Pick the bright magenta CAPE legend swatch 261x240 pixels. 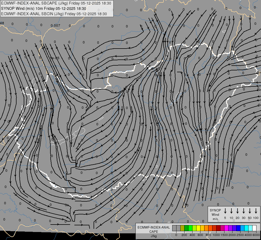(226, 228)
